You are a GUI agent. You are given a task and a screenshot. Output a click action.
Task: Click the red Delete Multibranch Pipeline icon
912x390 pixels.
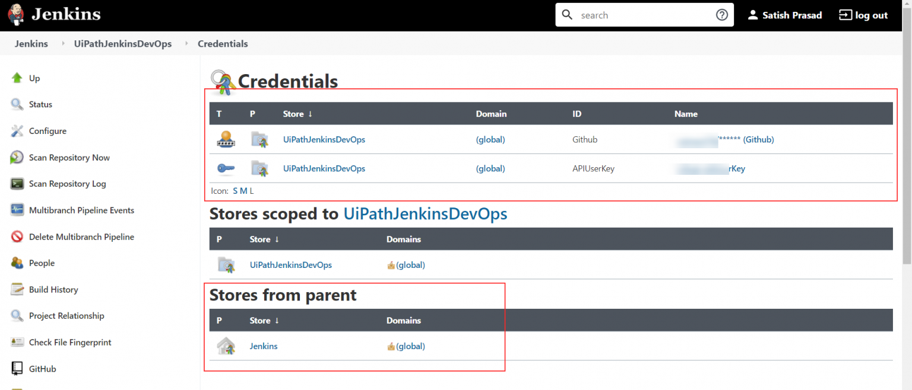pos(17,236)
